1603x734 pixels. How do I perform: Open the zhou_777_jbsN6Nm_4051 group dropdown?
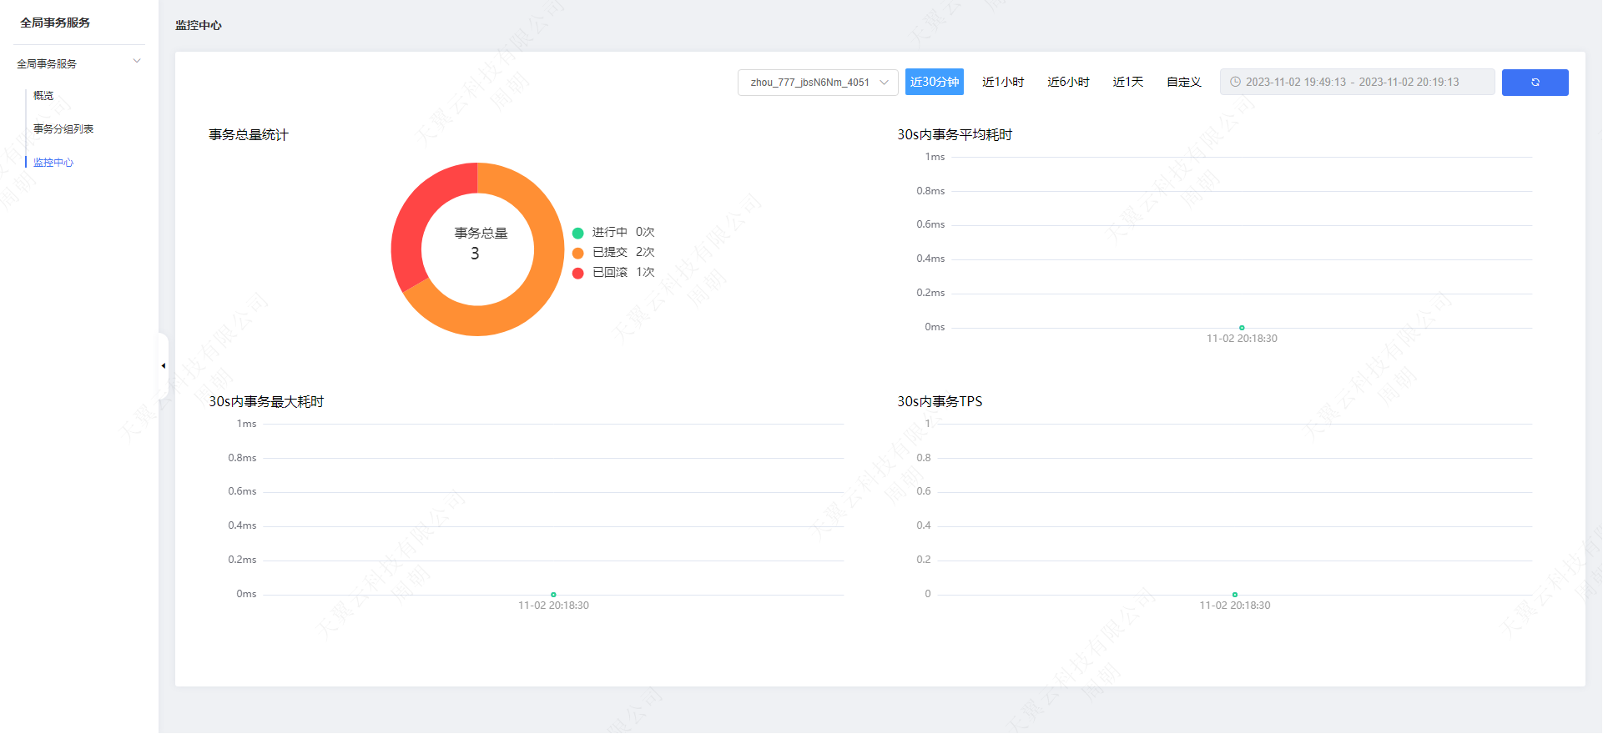[818, 83]
